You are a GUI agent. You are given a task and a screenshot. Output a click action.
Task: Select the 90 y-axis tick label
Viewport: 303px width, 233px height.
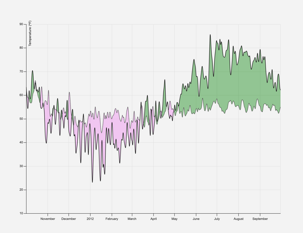(21, 24)
